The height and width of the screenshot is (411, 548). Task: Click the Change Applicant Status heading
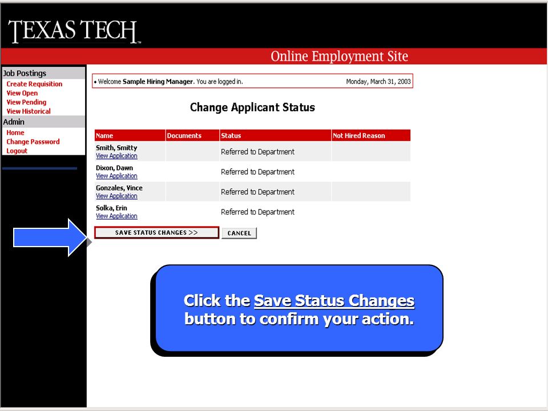[x=252, y=107]
